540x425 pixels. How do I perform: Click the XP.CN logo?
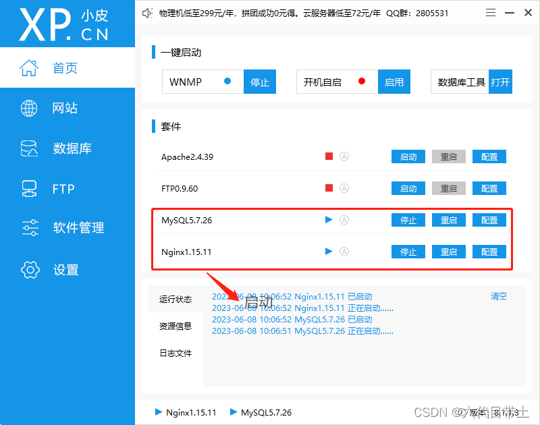(x=63, y=24)
